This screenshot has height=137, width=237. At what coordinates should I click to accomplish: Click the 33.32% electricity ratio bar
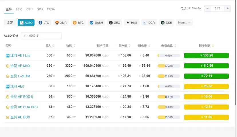coord(169,66)
